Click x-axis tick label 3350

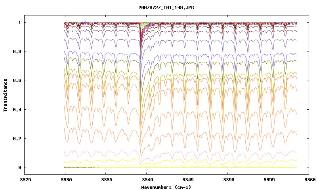point(228,180)
